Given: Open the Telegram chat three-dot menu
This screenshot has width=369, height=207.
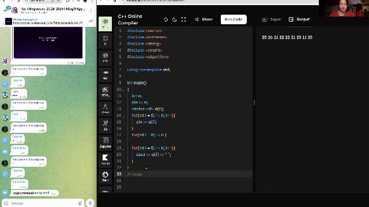Looking at the screenshot, I should coord(91,10).
